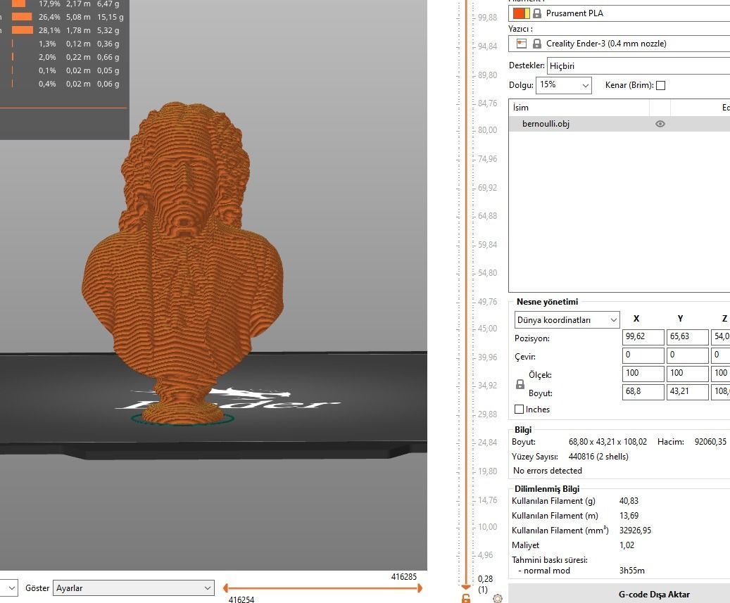Click the estimated print time value 3h55m

631,571
